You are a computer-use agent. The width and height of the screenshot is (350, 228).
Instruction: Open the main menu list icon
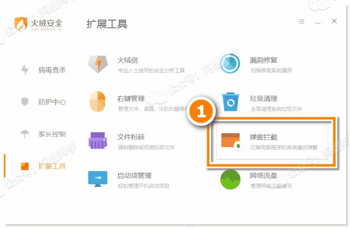point(301,21)
